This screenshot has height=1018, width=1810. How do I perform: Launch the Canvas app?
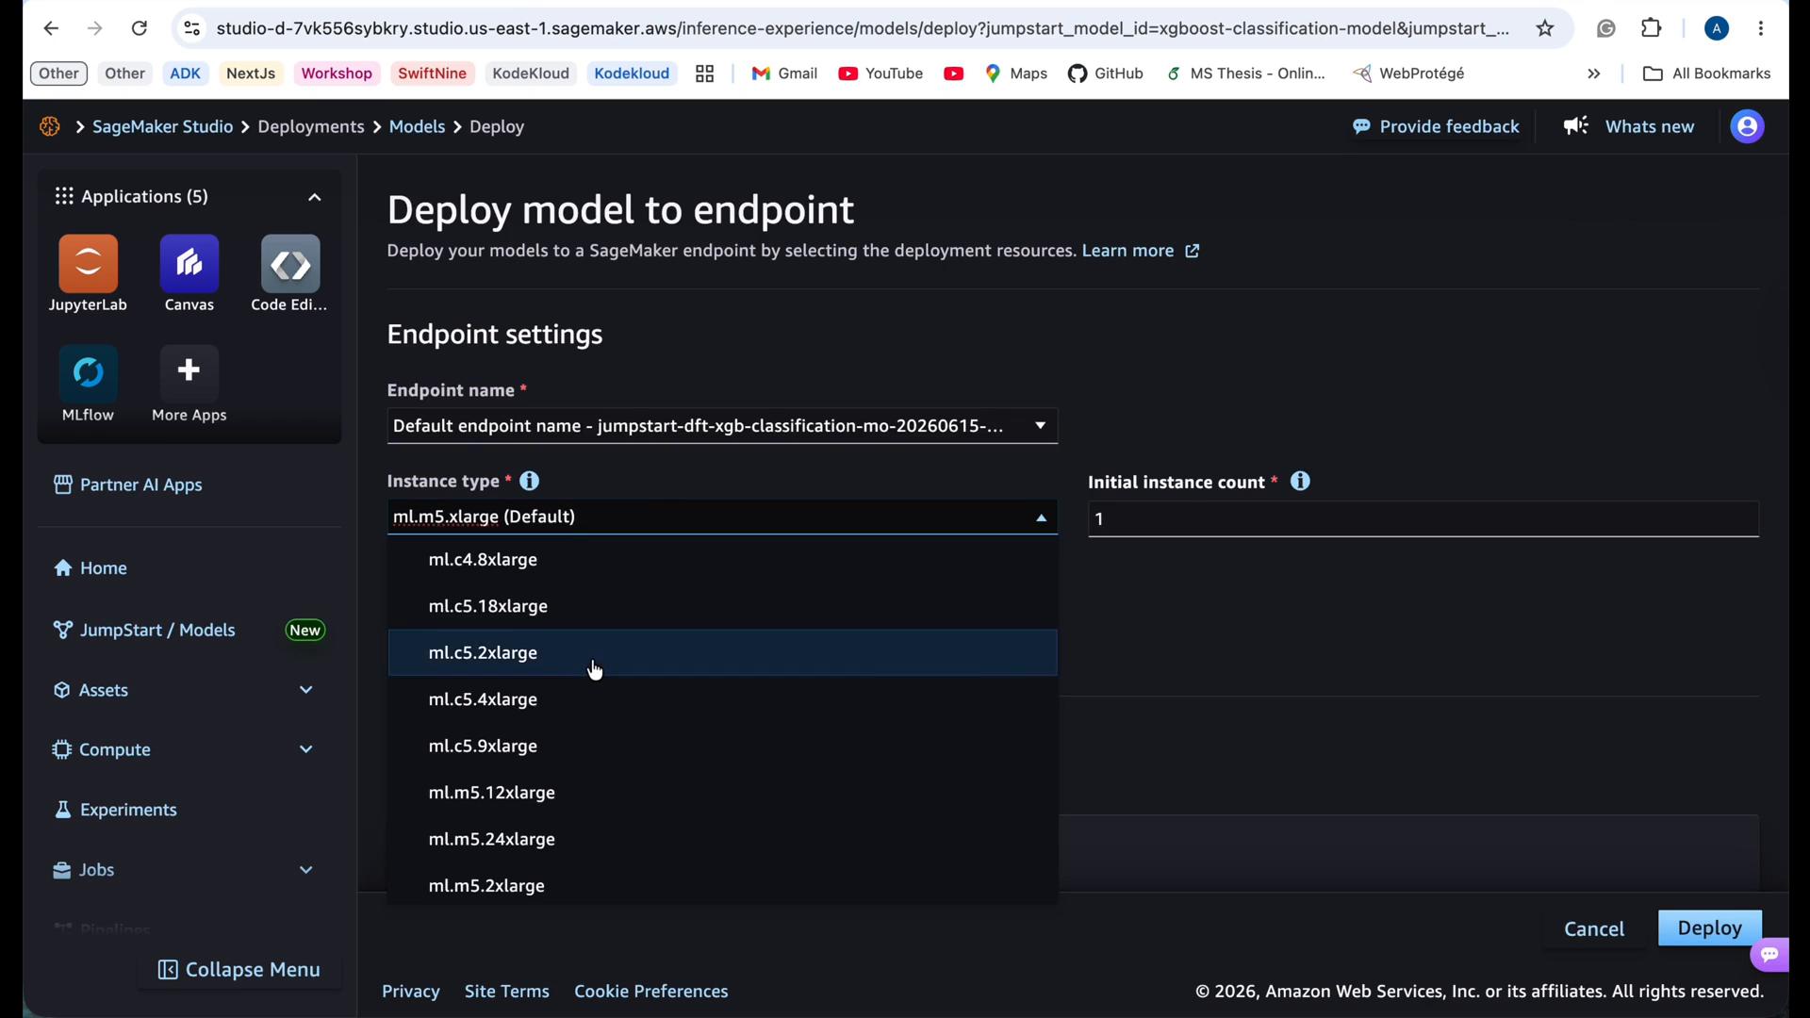tap(189, 273)
